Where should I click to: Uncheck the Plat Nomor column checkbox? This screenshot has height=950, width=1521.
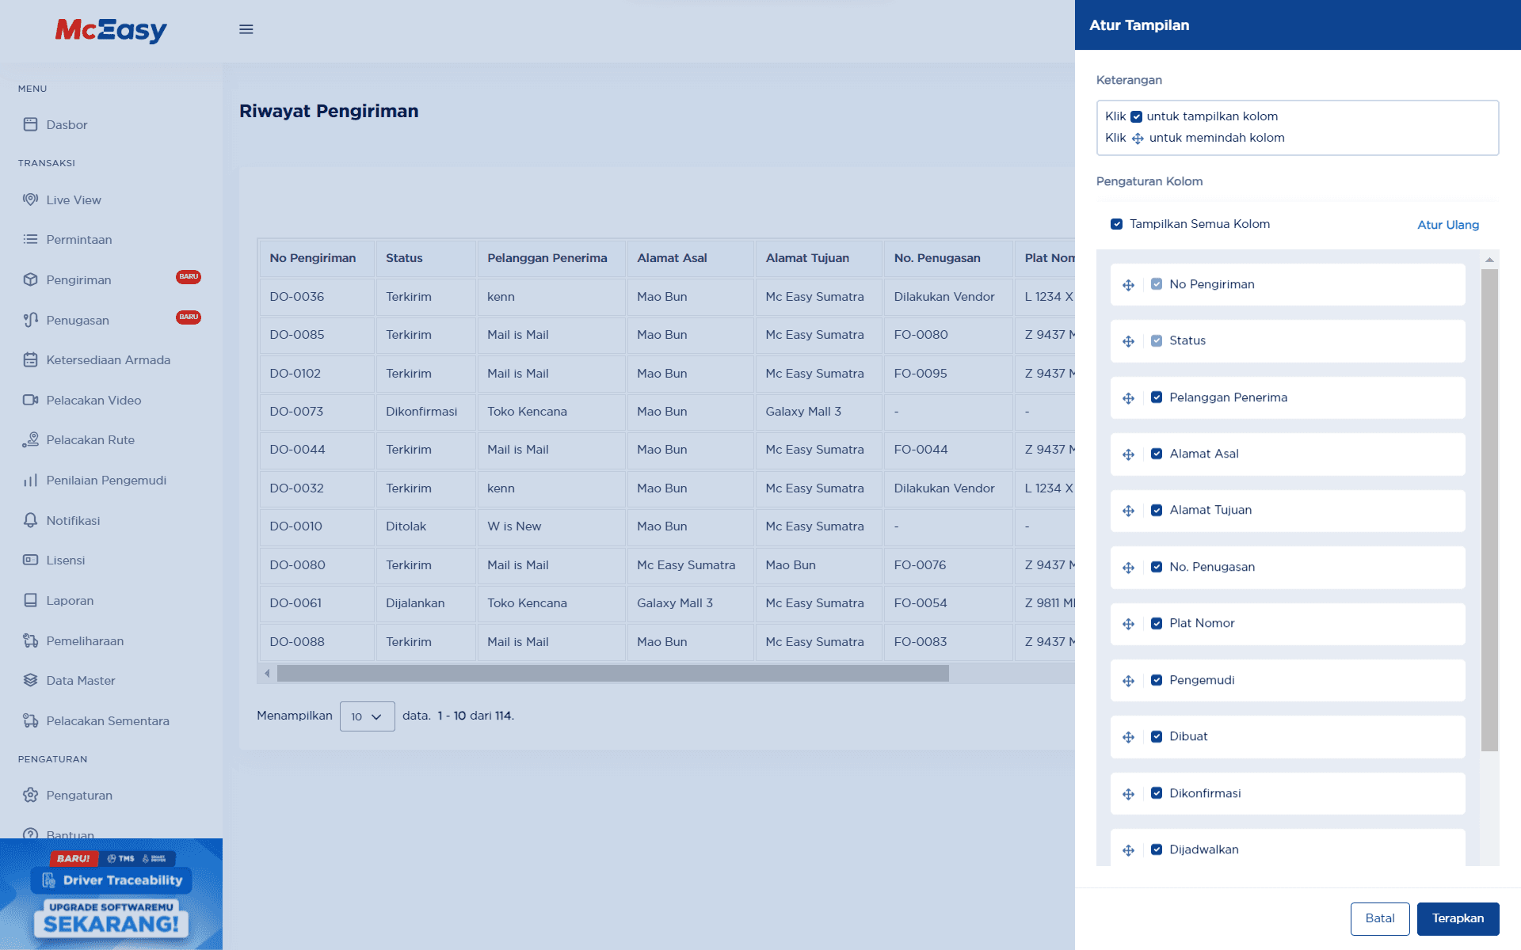click(x=1157, y=623)
